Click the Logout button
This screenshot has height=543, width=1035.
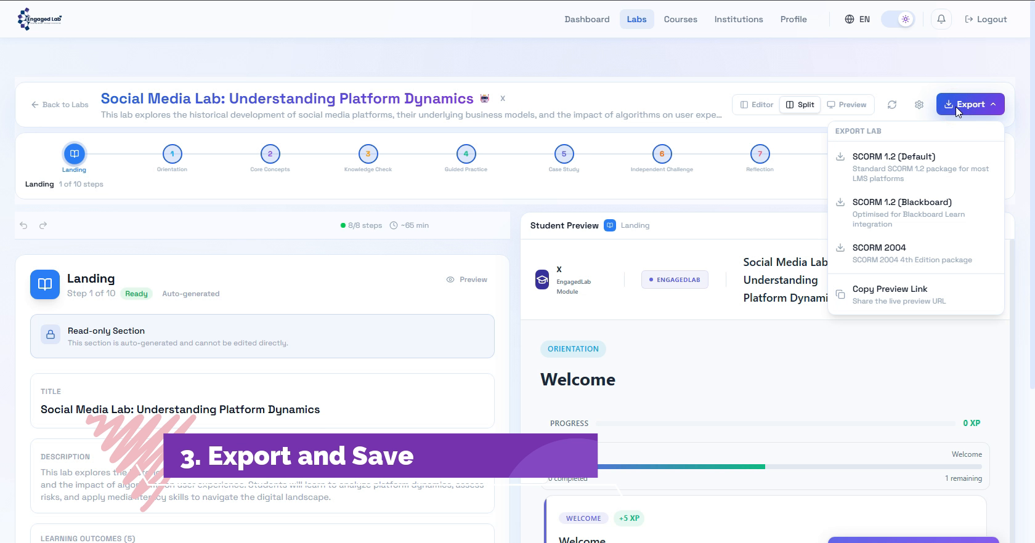(986, 19)
